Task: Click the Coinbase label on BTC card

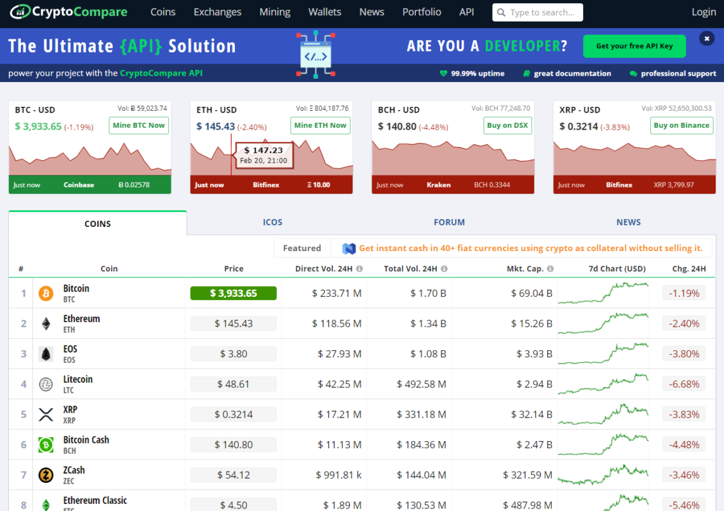Action: [x=79, y=185]
